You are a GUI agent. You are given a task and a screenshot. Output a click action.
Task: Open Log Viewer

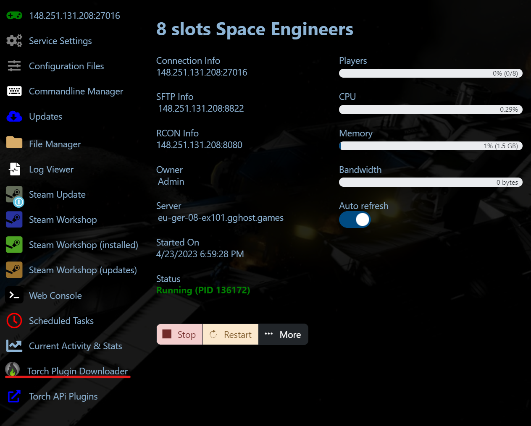coord(51,169)
